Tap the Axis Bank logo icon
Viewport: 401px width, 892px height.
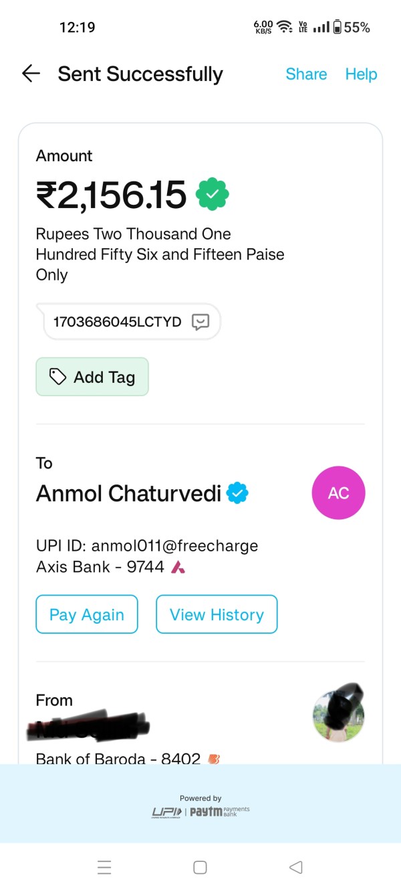tap(178, 567)
